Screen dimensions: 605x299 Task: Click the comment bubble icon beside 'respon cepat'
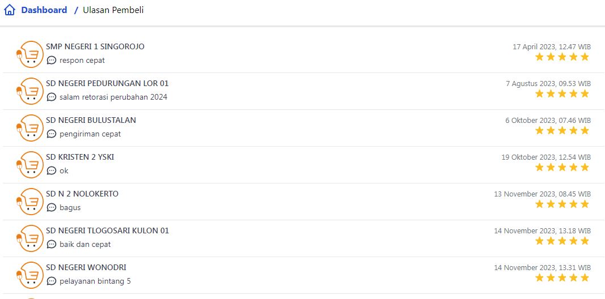click(x=52, y=61)
